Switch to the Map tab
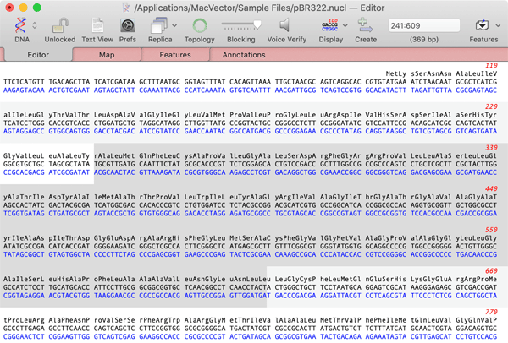The width and height of the screenshot is (508, 343). point(107,55)
